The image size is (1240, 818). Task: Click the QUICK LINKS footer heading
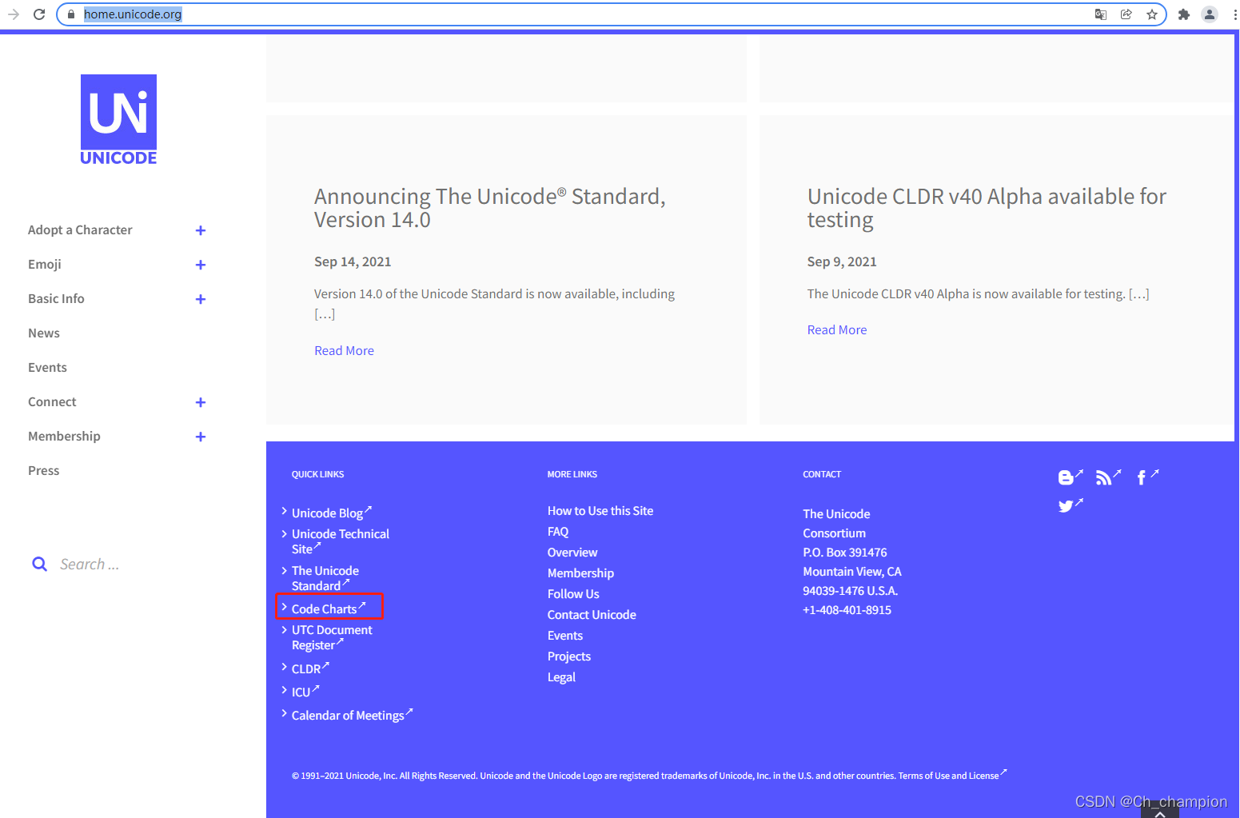click(317, 474)
